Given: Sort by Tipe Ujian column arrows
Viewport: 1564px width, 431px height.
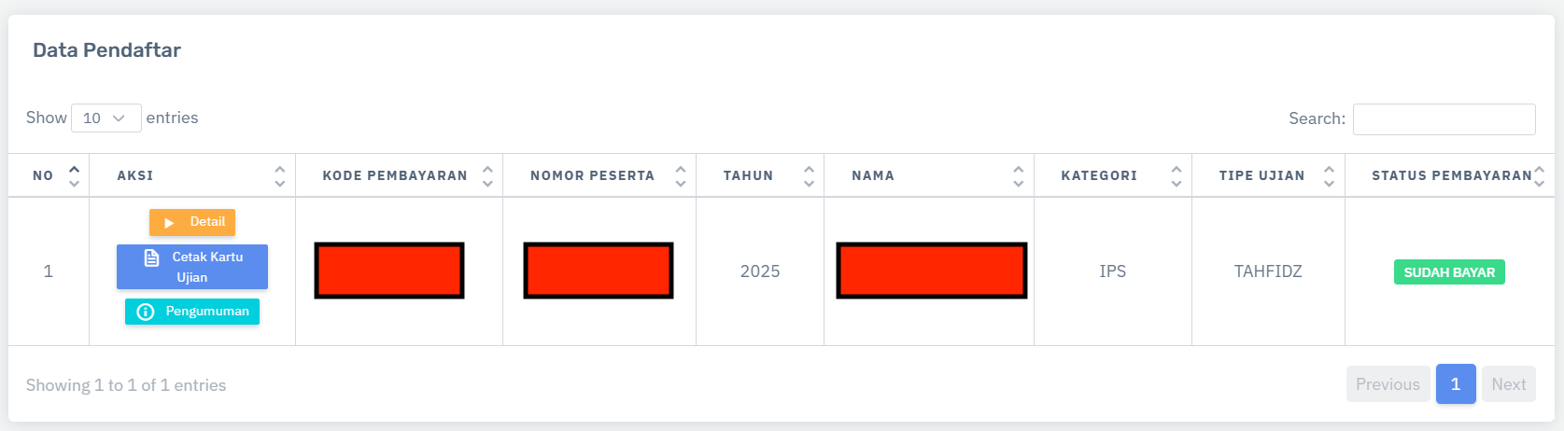Looking at the screenshot, I should (x=1329, y=175).
